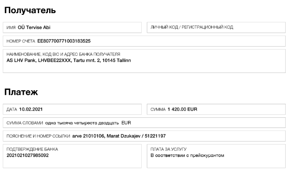This screenshot has height=175, width=289.
Task: Click the recipient name field OÜ Tervise Abi
Action: click(x=34, y=28)
